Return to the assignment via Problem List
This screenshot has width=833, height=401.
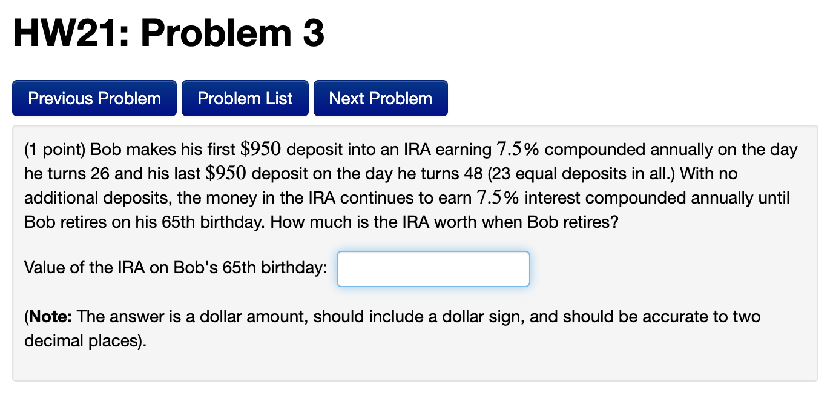(245, 98)
